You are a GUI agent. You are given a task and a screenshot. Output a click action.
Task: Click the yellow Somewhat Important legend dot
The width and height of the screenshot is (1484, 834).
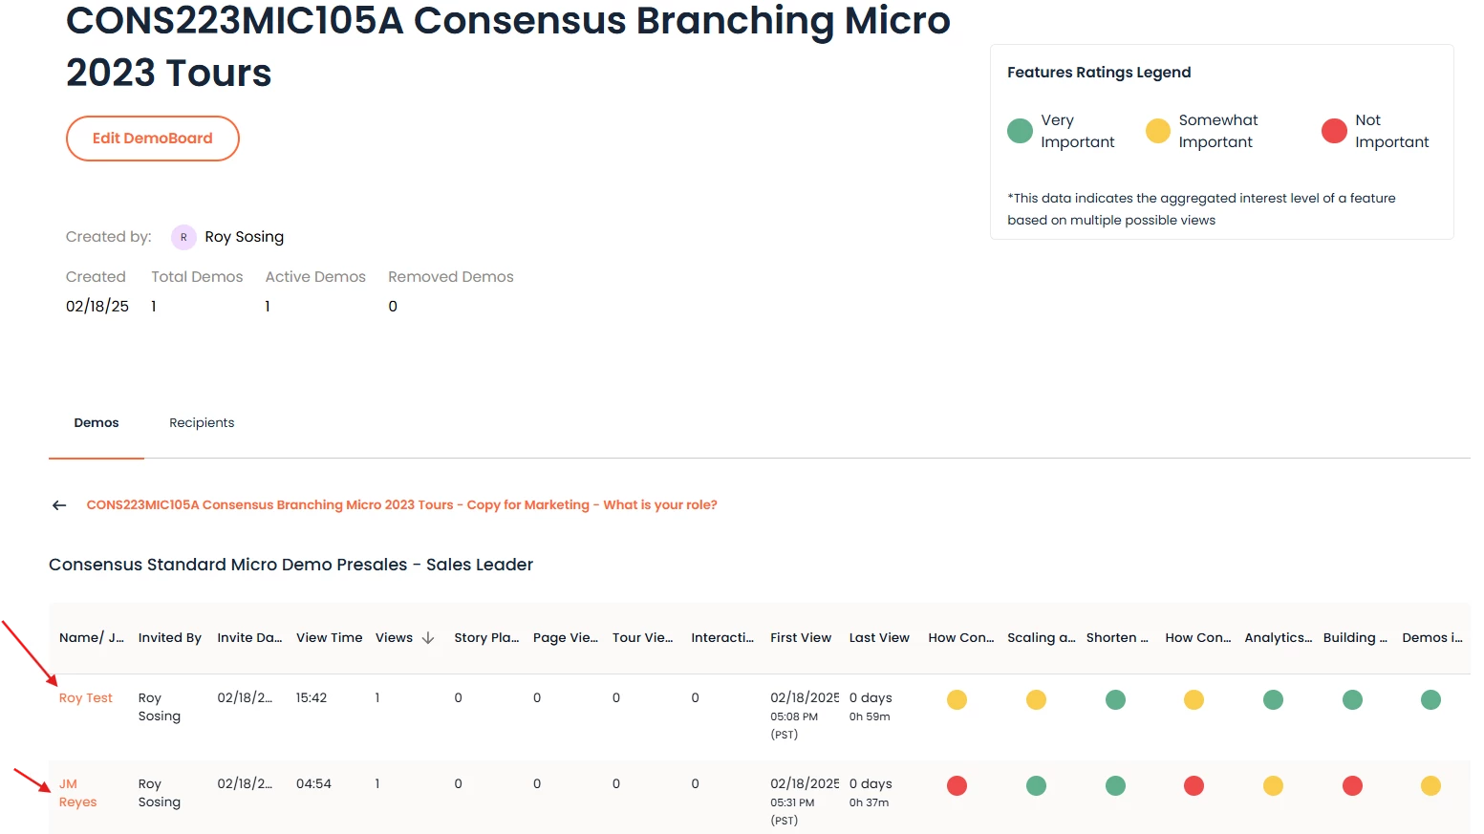click(x=1157, y=131)
